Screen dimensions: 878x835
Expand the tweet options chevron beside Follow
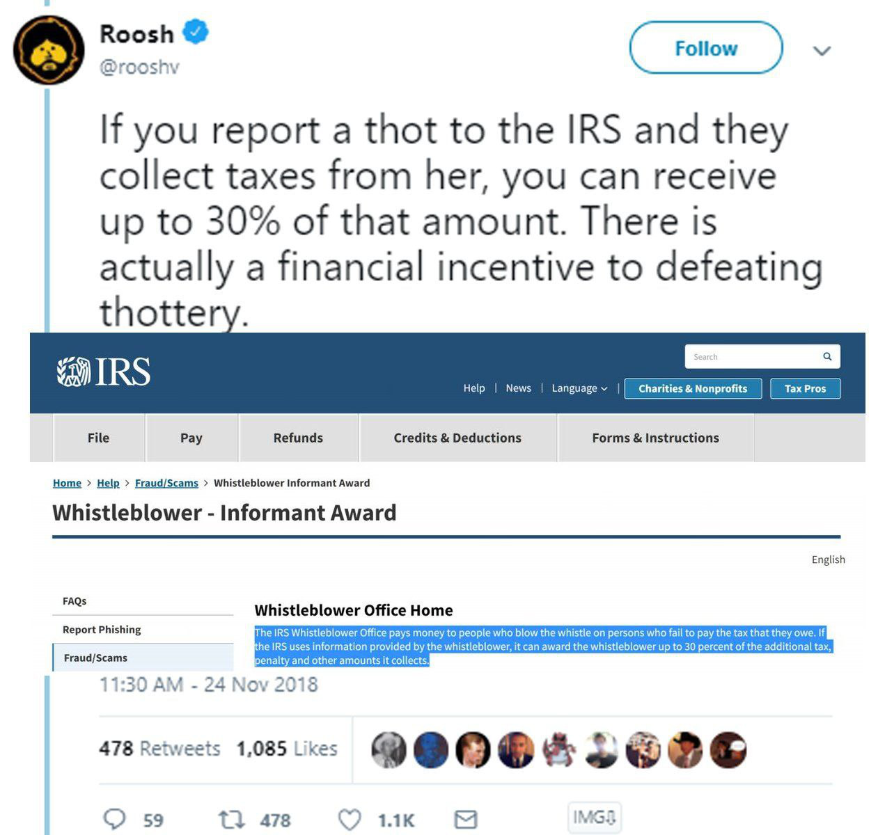(822, 51)
